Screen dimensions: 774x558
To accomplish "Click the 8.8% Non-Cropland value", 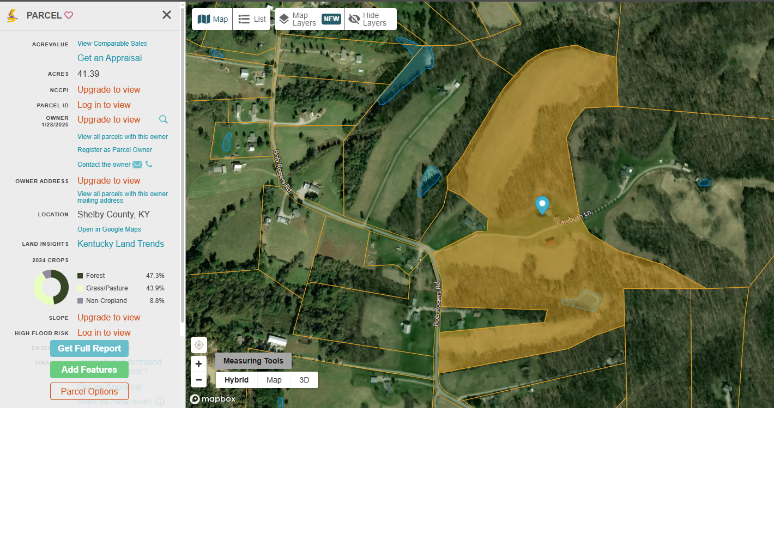I will (157, 301).
